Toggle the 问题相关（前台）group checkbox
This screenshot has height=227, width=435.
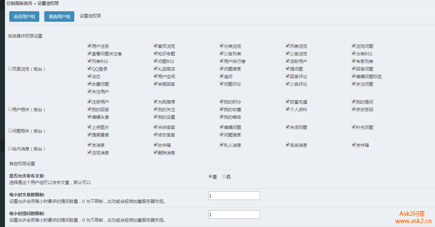pyautogui.click(x=10, y=130)
